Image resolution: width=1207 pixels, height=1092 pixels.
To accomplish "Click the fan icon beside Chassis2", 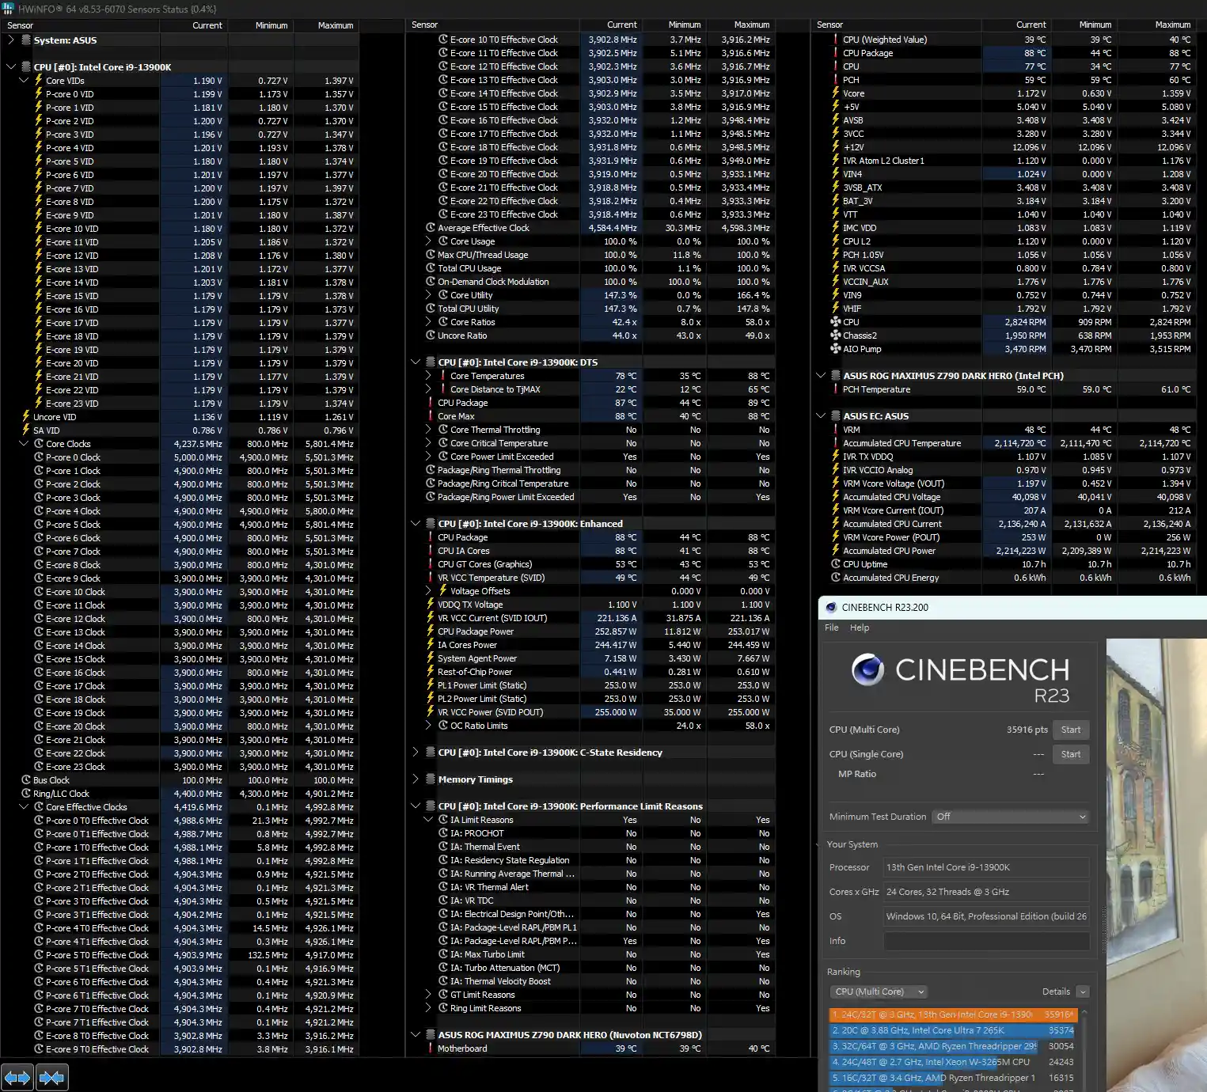I will click(836, 336).
